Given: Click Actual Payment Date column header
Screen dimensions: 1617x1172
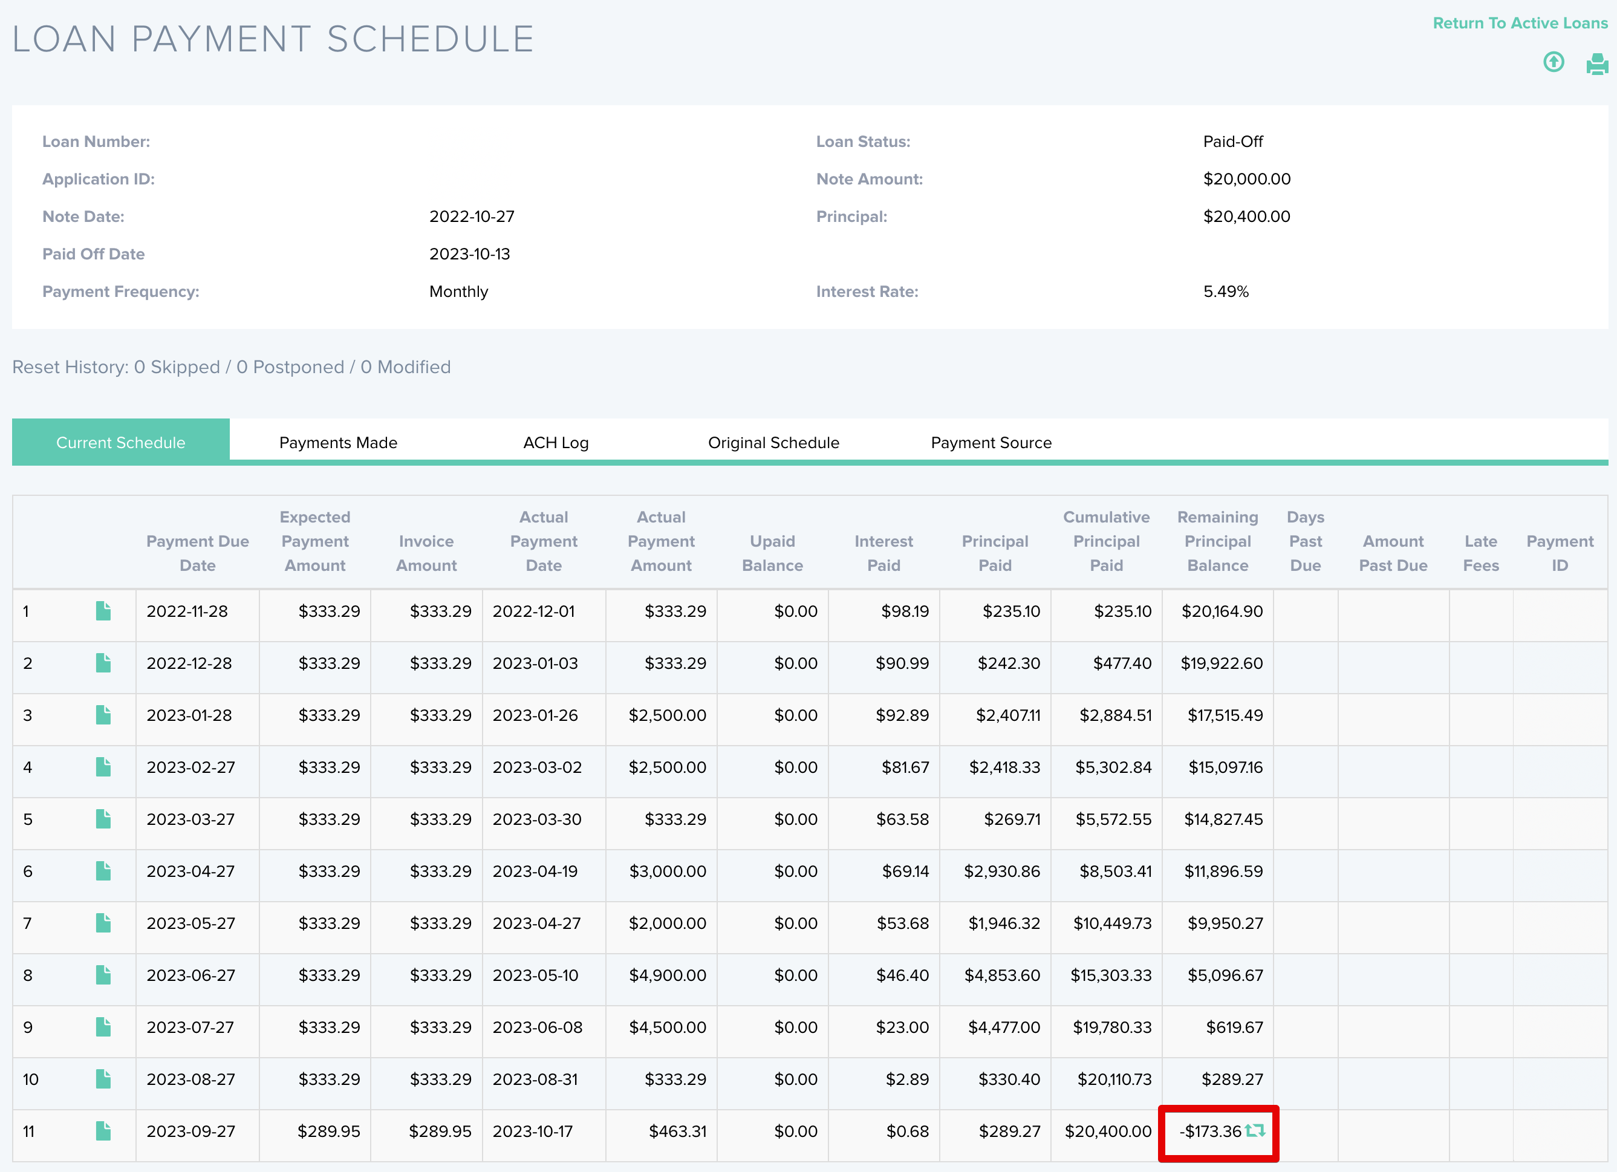Looking at the screenshot, I should [544, 541].
